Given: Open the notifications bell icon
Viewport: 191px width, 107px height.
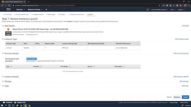Looking at the screenshot, I should tap(147, 10).
